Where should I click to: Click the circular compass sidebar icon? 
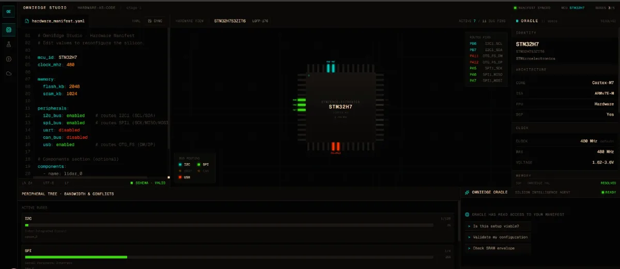(9, 59)
